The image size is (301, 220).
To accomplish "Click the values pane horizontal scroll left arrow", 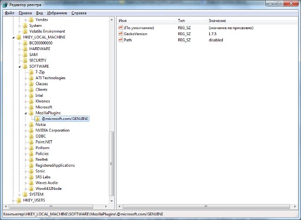I will [119, 207].
